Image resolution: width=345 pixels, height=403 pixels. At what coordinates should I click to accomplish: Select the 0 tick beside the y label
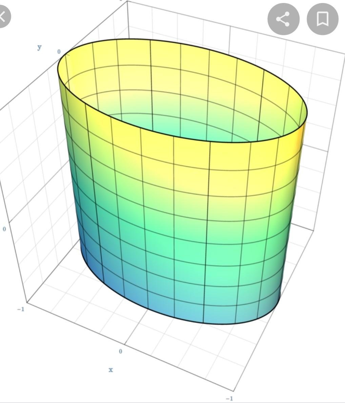coord(59,52)
